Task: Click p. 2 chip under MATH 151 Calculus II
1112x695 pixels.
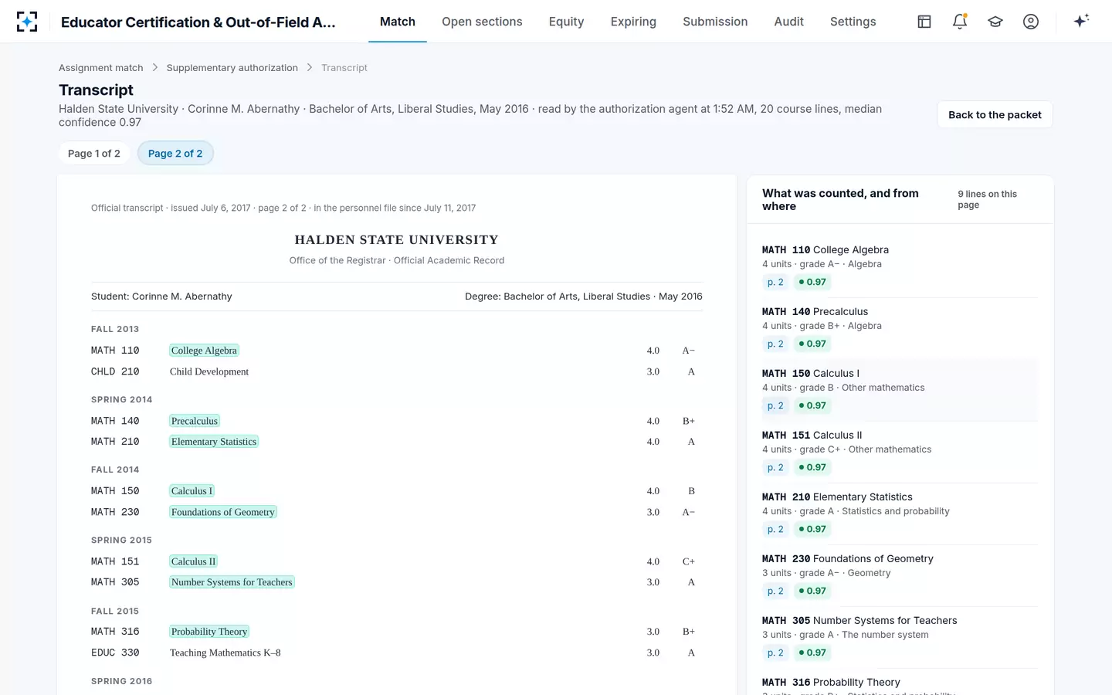Action: [x=775, y=468]
